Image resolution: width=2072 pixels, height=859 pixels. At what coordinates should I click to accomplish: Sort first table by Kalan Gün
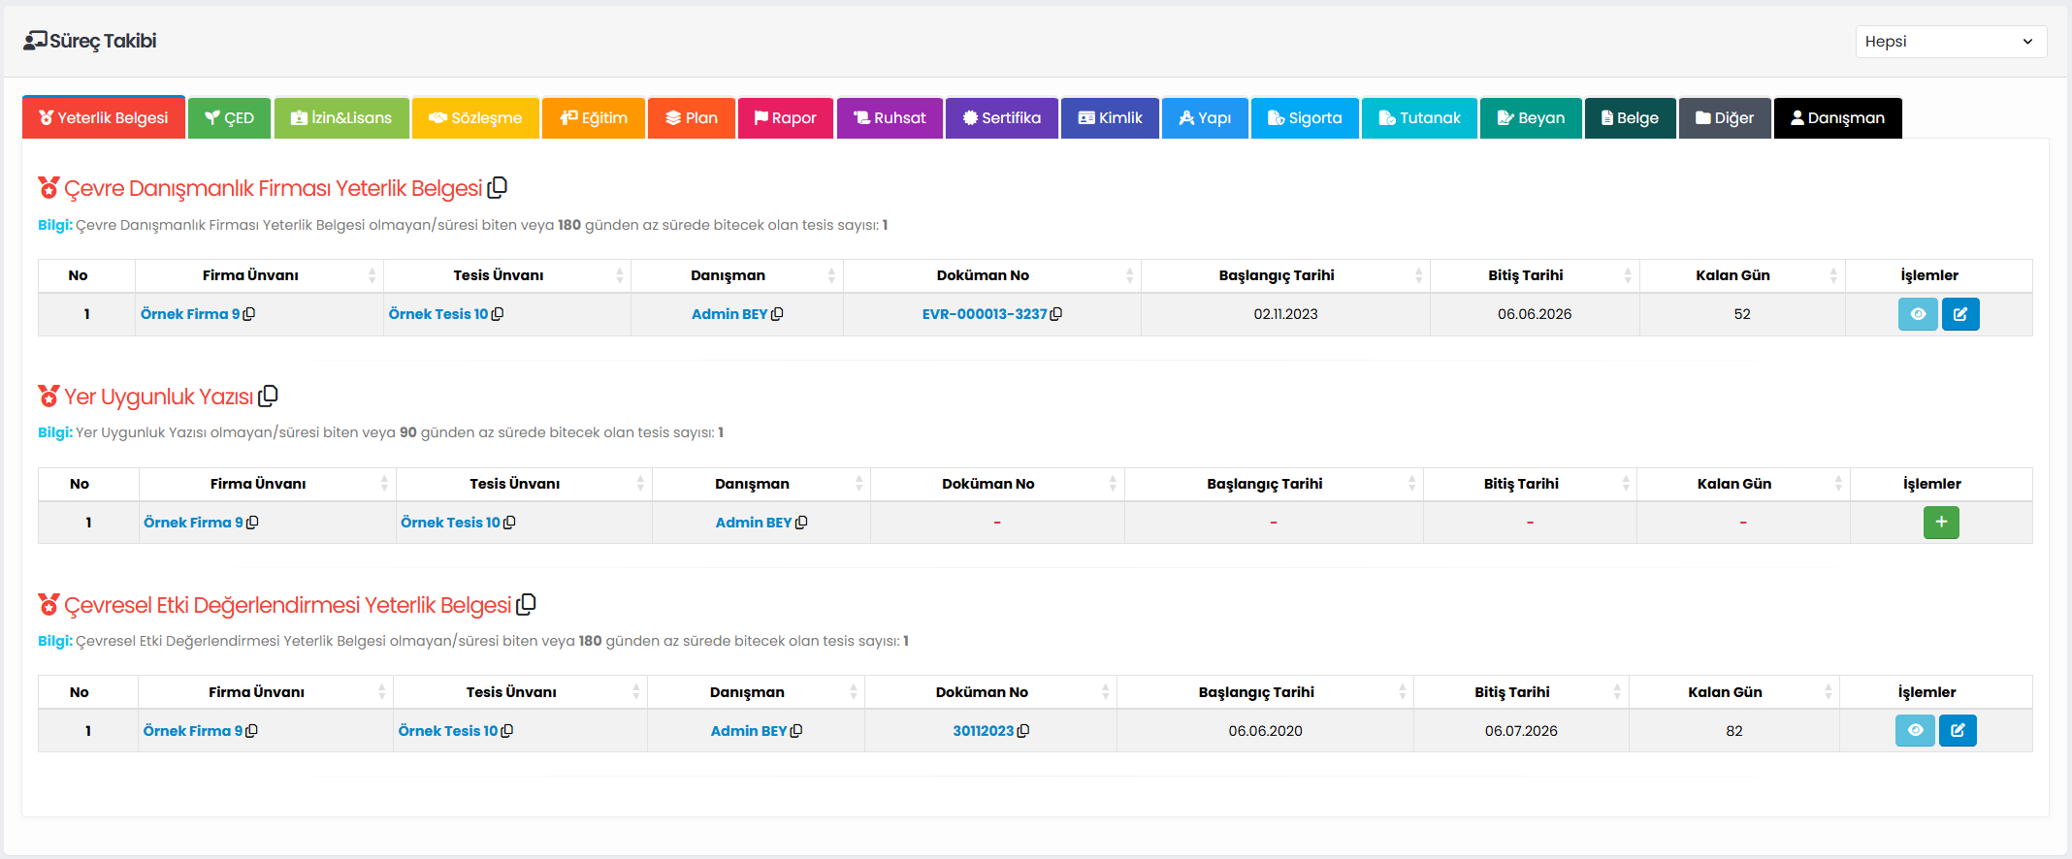coord(1832,276)
